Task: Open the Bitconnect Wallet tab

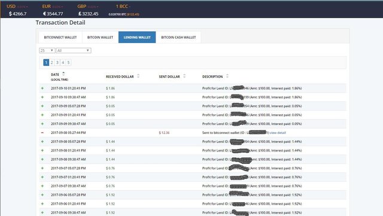Action: click(x=60, y=37)
